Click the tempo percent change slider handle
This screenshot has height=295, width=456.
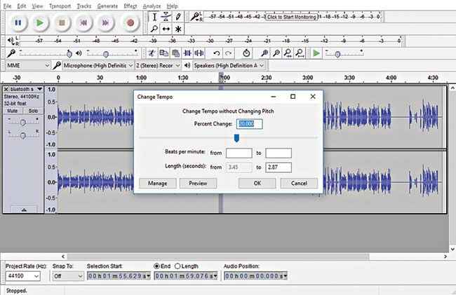click(237, 138)
